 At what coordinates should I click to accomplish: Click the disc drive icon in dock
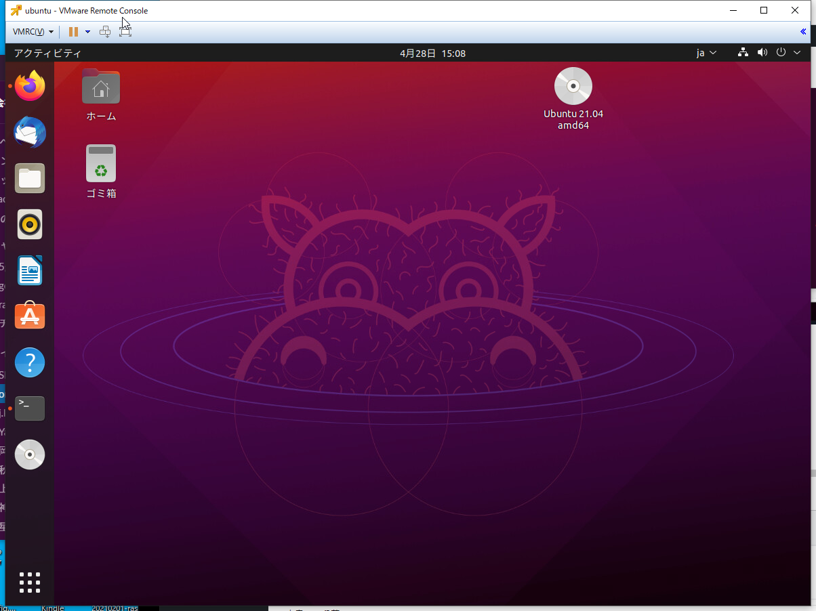30,455
